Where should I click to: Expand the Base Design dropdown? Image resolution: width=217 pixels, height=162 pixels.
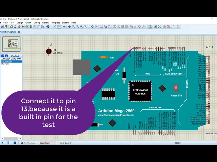click(47, 143)
